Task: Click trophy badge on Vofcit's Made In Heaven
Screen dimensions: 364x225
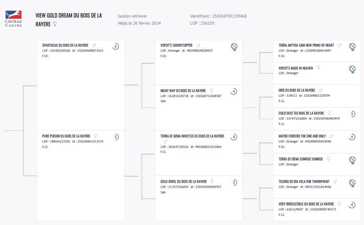Action: click(x=352, y=69)
